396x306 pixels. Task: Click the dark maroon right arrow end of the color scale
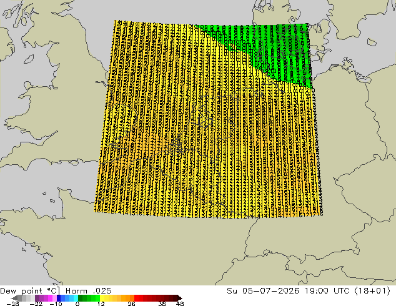pos(179,298)
